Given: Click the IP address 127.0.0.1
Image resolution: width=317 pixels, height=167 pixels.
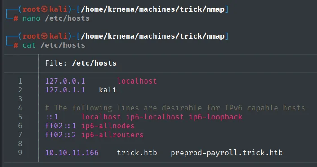Looking at the screenshot, I should [65, 81].
